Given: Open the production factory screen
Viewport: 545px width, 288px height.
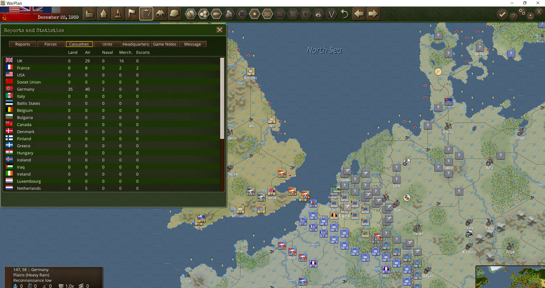Looking at the screenshot, I should click(x=89, y=14).
